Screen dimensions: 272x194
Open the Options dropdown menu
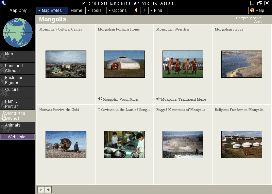coord(117,11)
